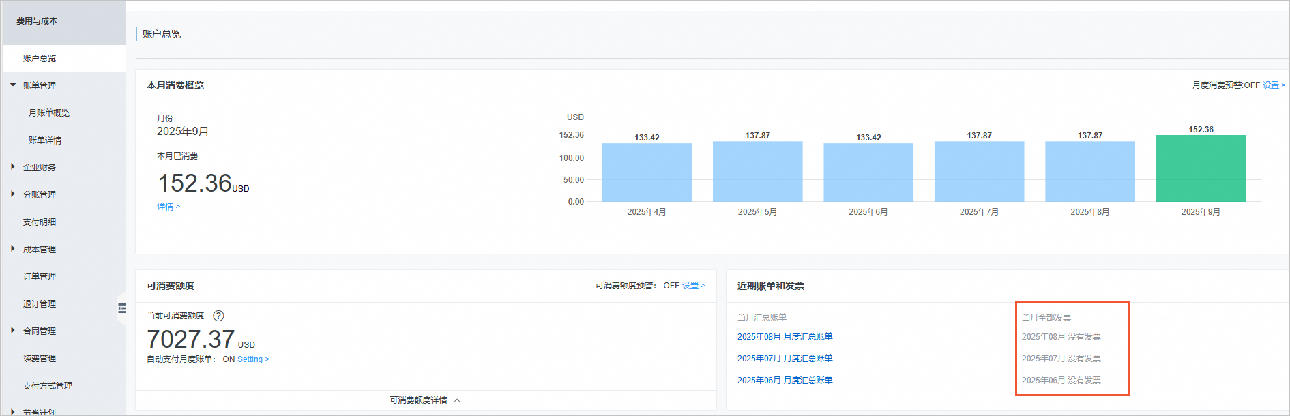The image size is (1290, 416).
Task: Click the green 2025年9月 bar in chart
Action: (1200, 168)
